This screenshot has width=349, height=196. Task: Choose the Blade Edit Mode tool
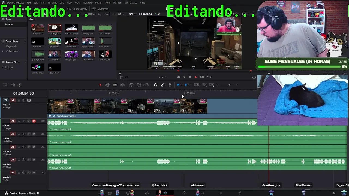pyautogui.click(x=115, y=85)
